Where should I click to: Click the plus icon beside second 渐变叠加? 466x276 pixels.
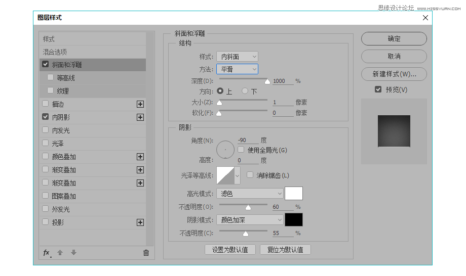click(x=140, y=183)
